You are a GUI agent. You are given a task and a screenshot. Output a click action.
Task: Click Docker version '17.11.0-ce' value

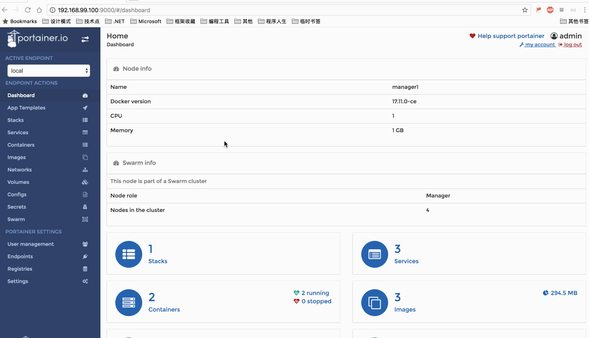pyautogui.click(x=404, y=102)
